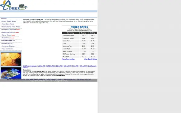Screen dimensions: 181x113
Task: Click the Updated at timestamp text
Action: pyautogui.click(x=79, y=30)
